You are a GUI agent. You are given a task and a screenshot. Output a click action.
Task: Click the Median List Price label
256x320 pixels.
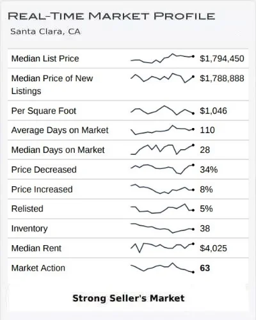tap(45, 58)
